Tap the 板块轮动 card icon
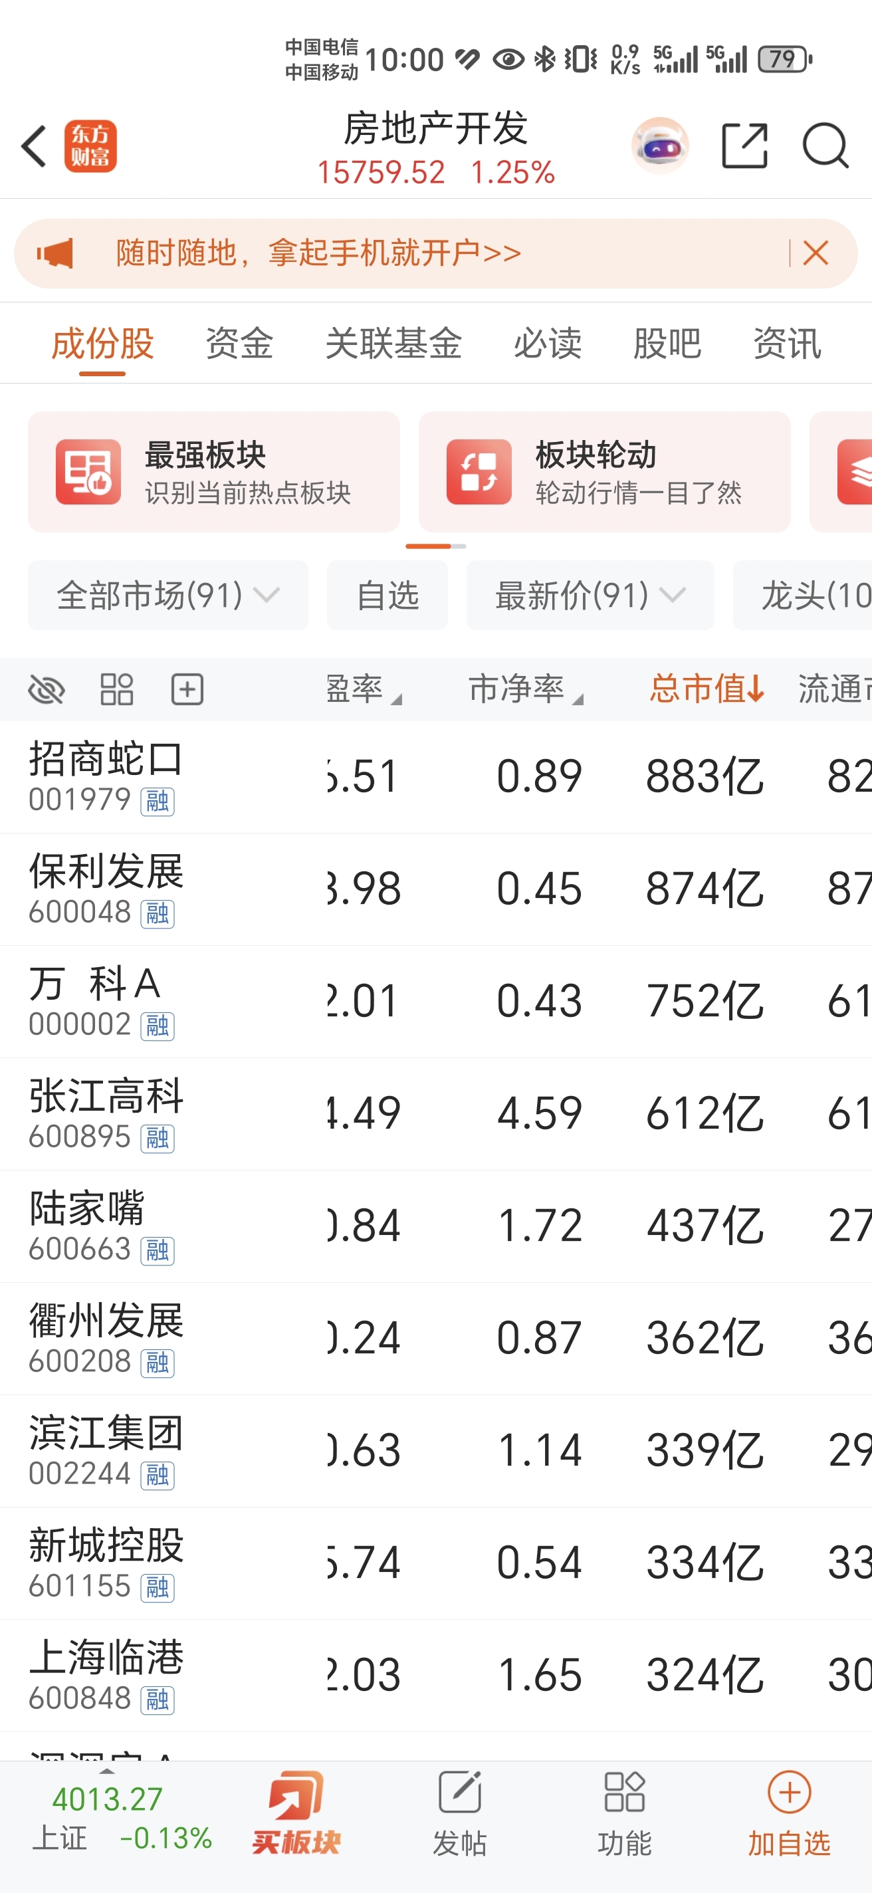 479,472
